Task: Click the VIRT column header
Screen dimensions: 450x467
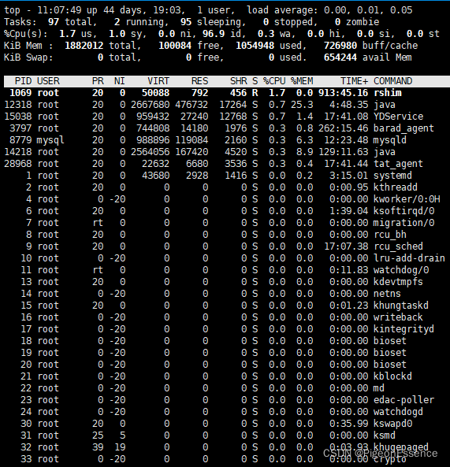Action: pyautogui.click(x=158, y=81)
